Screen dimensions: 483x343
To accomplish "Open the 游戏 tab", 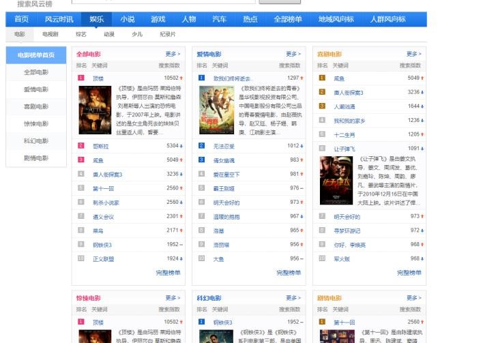I will [x=158, y=19].
